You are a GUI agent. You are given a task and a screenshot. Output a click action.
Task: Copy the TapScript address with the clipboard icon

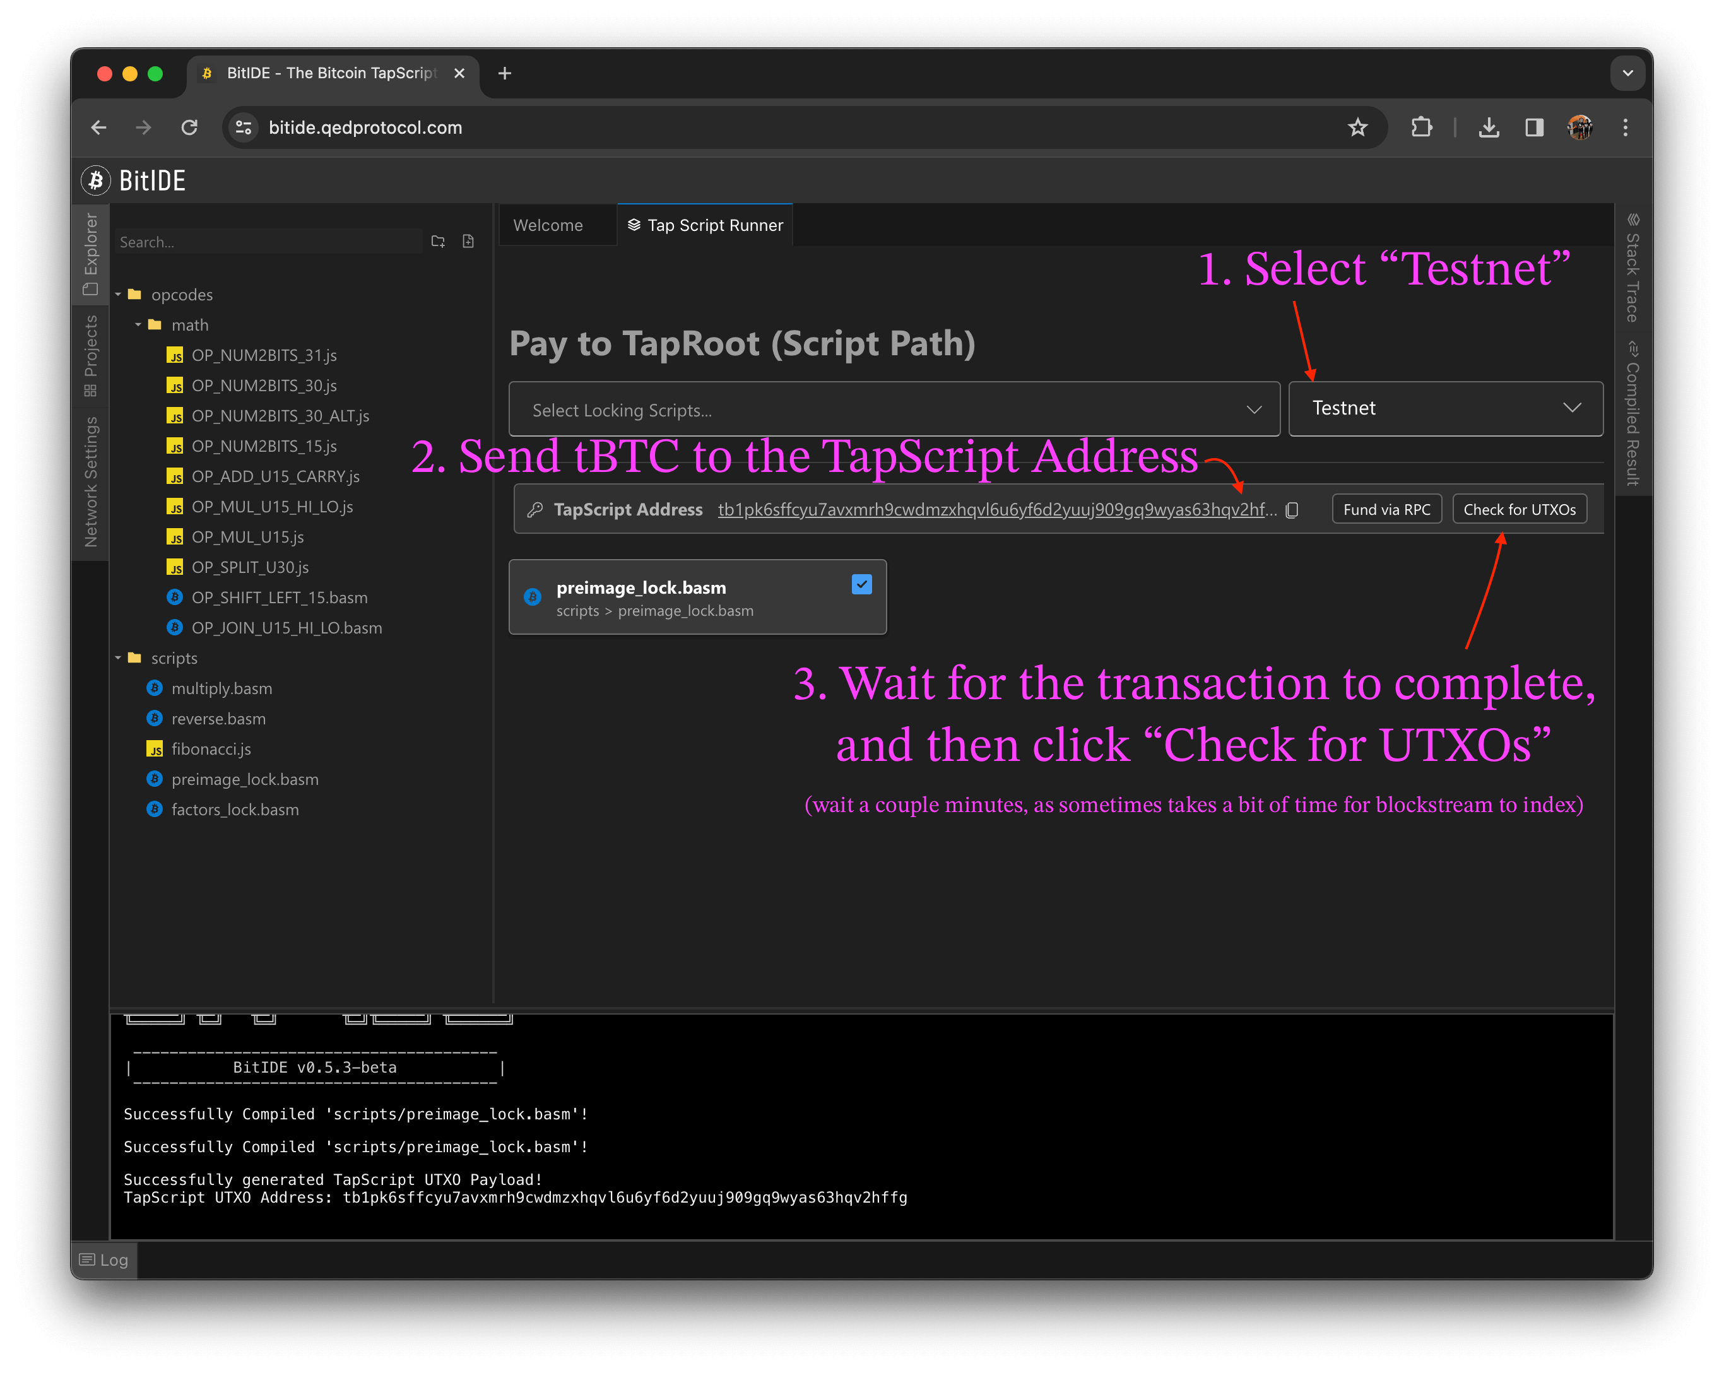(1292, 510)
